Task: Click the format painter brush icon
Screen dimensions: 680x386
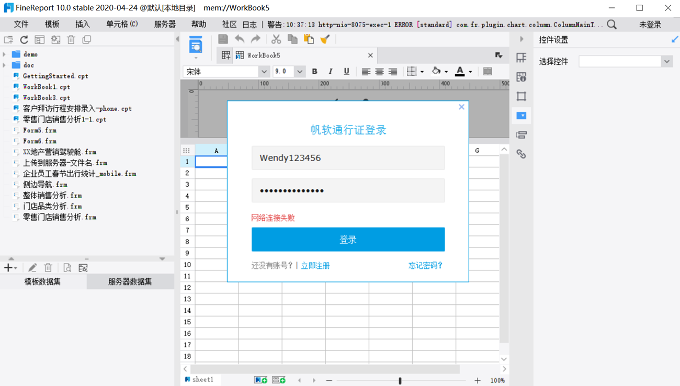Action: (325, 39)
